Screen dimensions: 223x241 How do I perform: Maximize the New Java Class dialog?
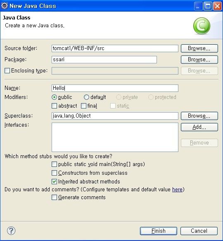(208, 6)
